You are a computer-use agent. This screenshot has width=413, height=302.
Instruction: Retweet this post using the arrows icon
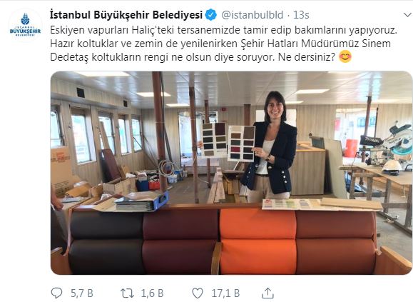point(127,293)
